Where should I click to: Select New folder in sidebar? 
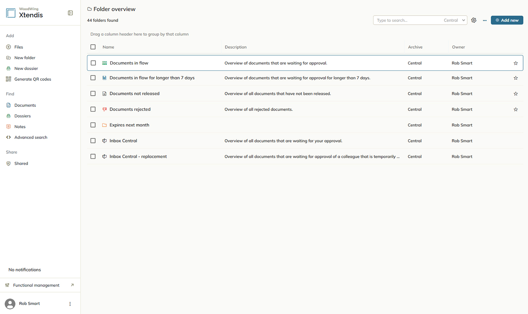click(x=25, y=58)
